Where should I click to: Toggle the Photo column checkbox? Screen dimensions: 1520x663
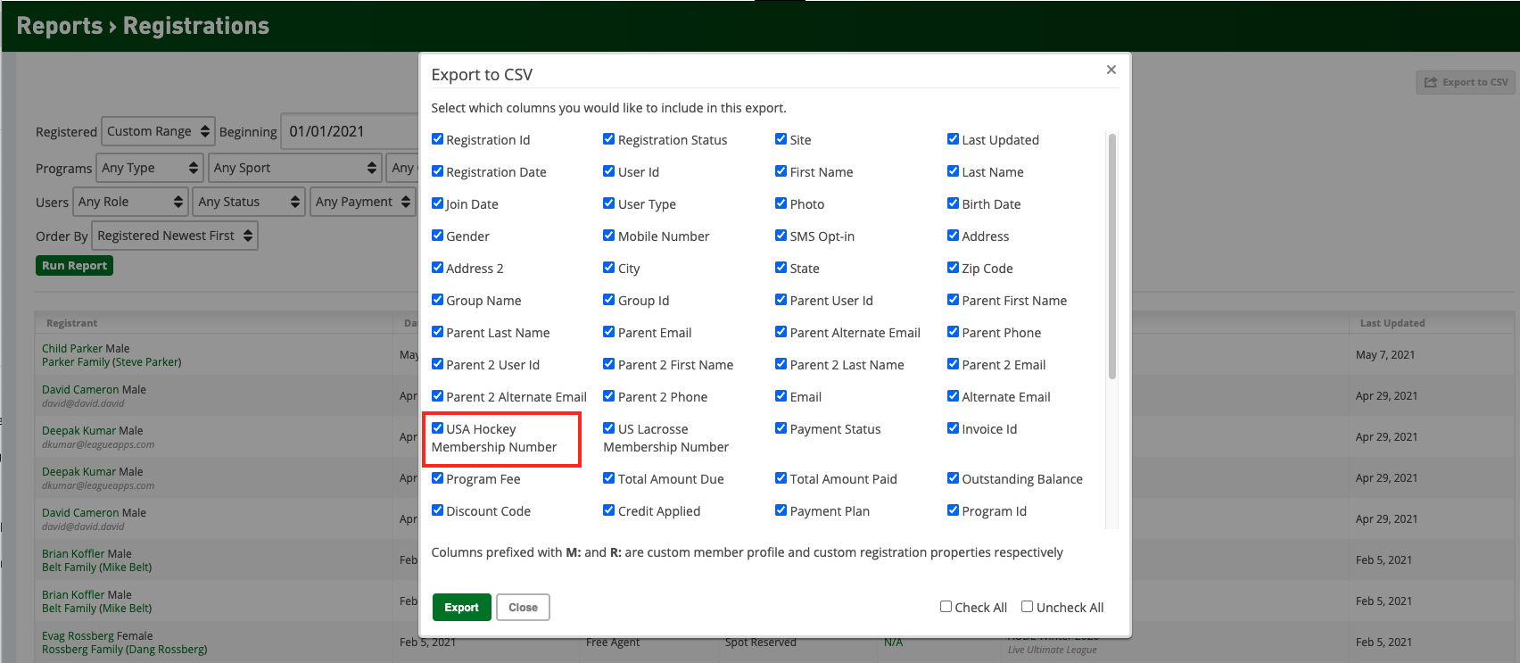781,203
